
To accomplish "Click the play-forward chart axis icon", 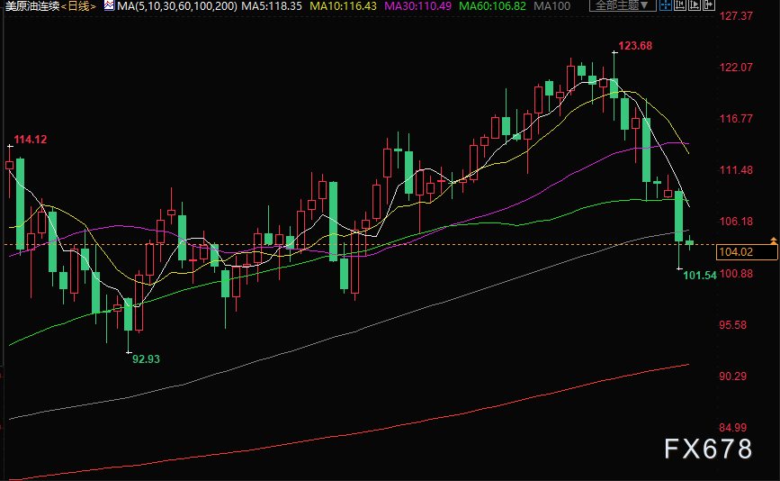I will (x=695, y=5).
